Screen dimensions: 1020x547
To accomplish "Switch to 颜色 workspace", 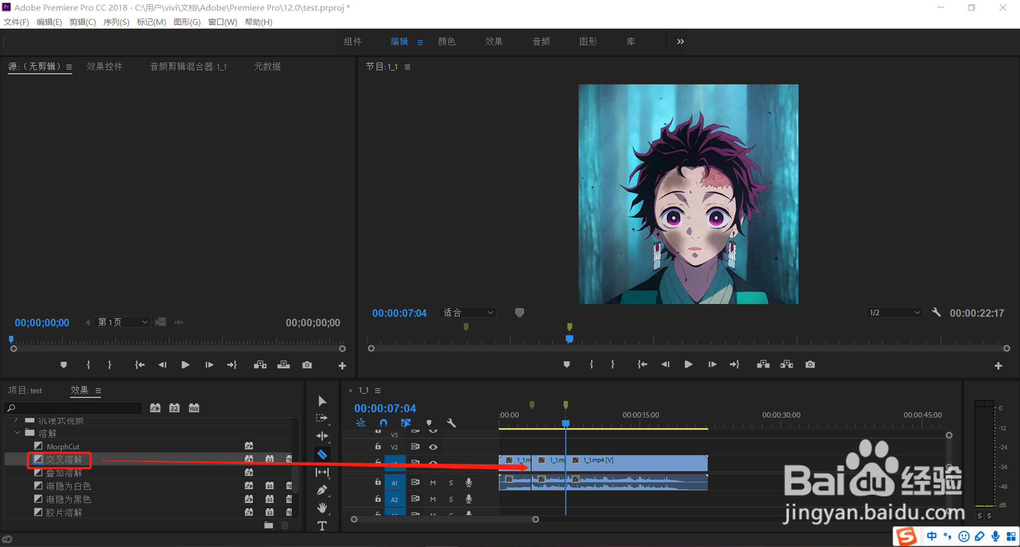I will point(447,41).
